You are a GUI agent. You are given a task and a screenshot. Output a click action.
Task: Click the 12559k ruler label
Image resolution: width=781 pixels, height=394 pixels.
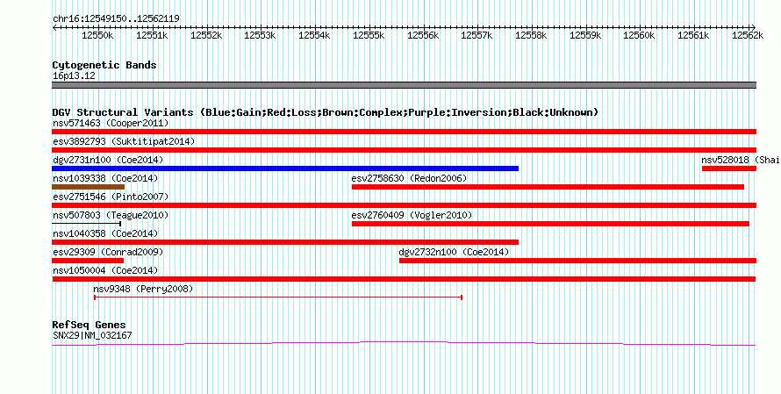[x=585, y=35]
